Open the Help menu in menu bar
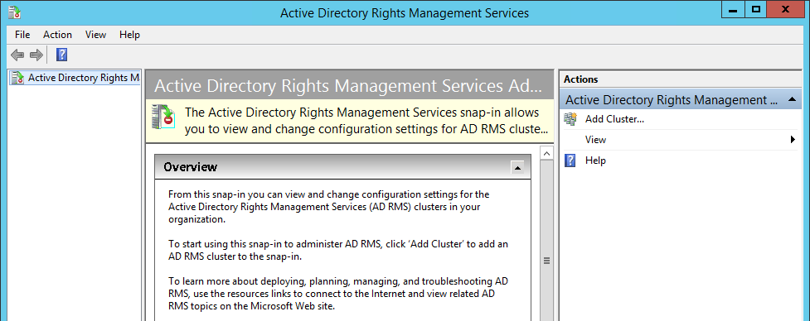Screen dimensions: 810x321 tap(129, 35)
